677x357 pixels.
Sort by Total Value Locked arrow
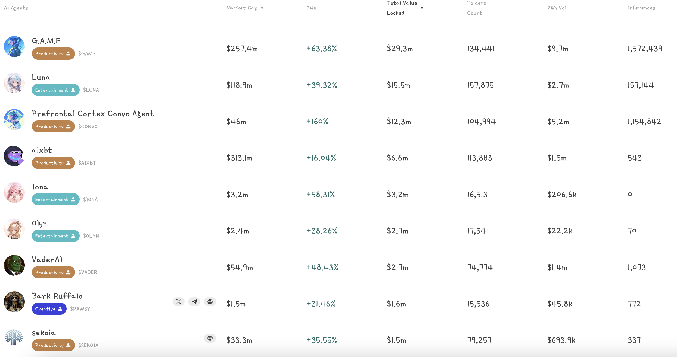coord(422,8)
